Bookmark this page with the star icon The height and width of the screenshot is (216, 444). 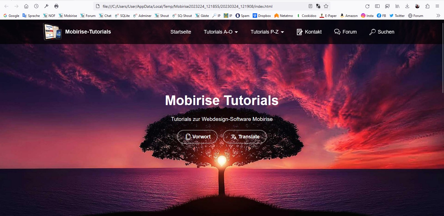point(326,6)
